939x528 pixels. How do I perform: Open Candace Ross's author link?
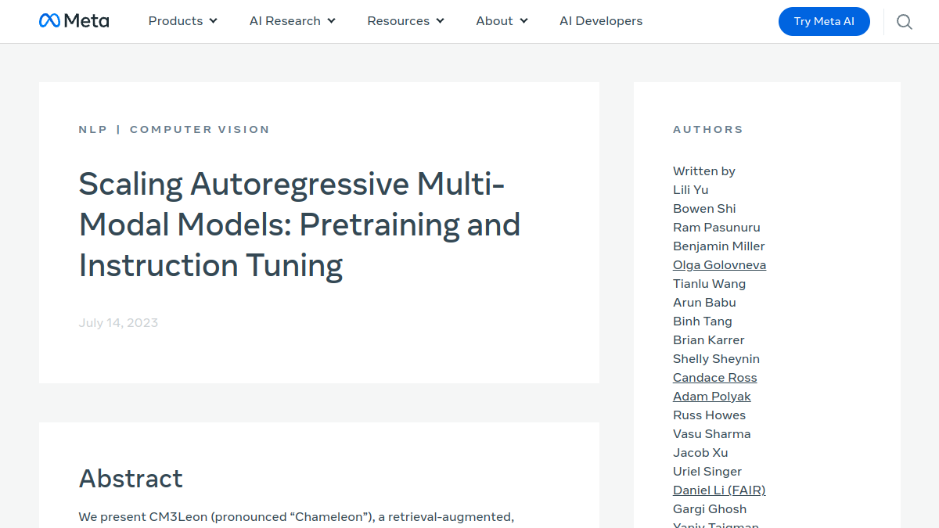pos(715,377)
